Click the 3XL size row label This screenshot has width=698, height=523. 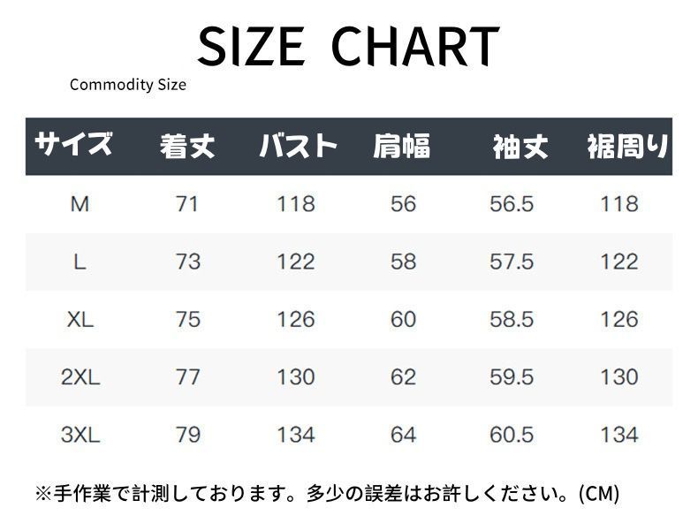tap(80, 435)
